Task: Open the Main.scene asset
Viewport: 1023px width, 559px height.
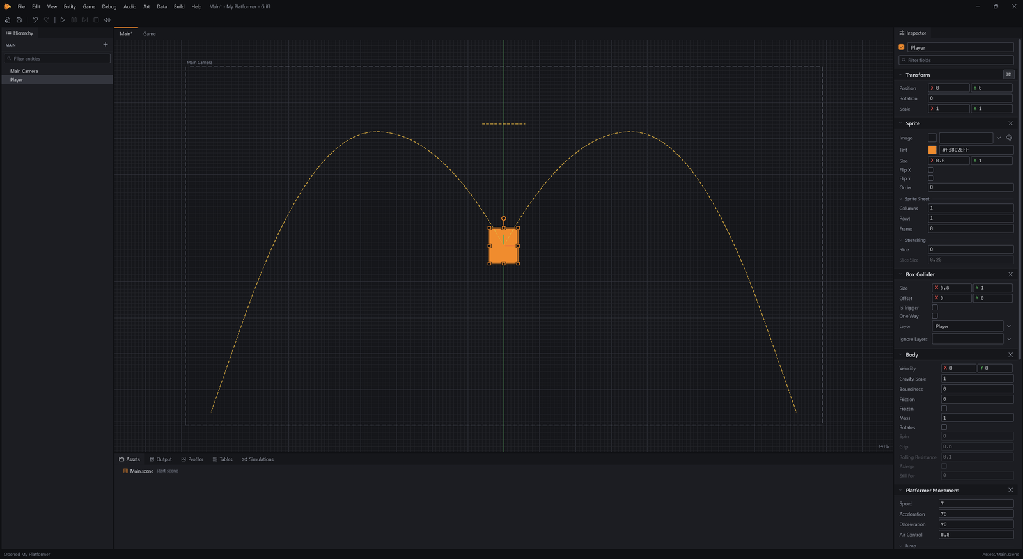Action: (142, 471)
